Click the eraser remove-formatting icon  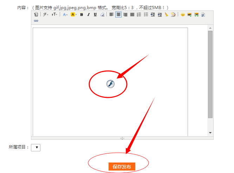(102, 15)
